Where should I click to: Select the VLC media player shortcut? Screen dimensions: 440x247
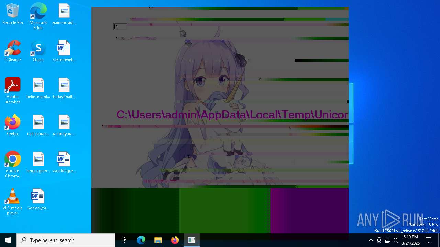coord(13,202)
